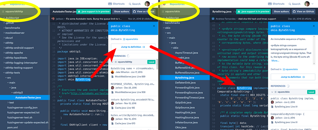The image size is (318, 130).
Task: Click keyboard Shortcuts icon in okio window
Action: pyautogui.click(x=270, y=4)
